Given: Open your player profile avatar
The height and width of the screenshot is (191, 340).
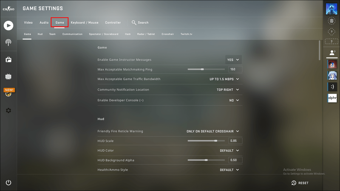Looking at the screenshot, I should [331, 9].
